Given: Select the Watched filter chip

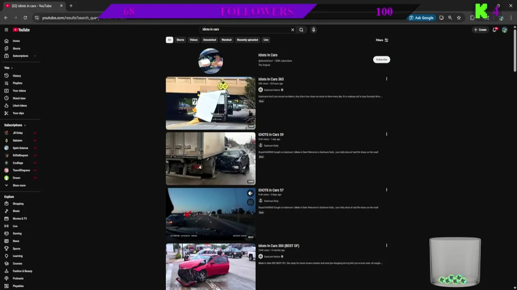Looking at the screenshot, I should pyautogui.click(x=226, y=40).
